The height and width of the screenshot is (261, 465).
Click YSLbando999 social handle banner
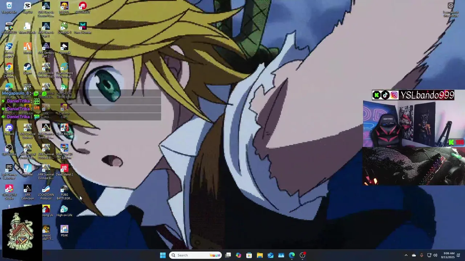click(413, 95)
